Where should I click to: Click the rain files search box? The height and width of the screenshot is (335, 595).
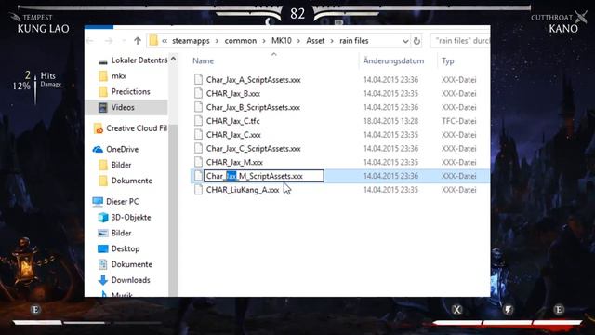[x=460, y=41]
